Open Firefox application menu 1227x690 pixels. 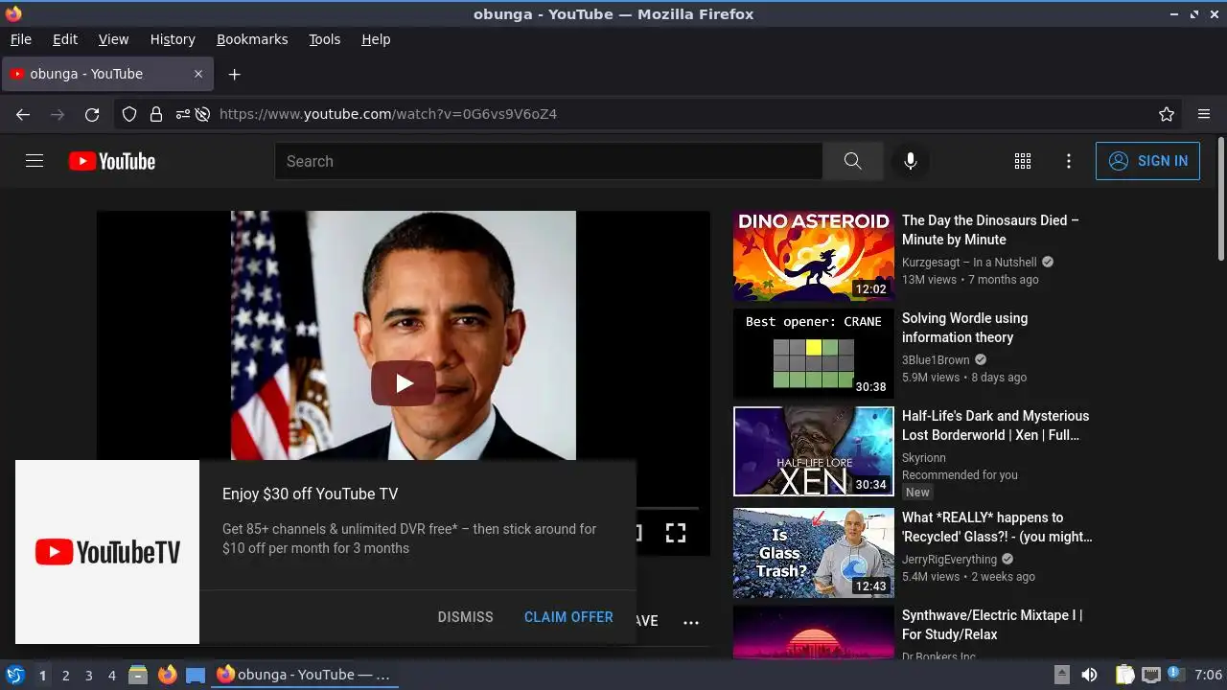(x=1204, y=114)
